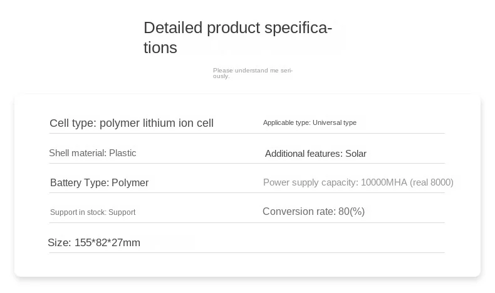Image resolution: width=495 pixels, height=293 pixels.
Task: Click the 'Please understand me seriously' subtitle
Action: pos(253,72)
